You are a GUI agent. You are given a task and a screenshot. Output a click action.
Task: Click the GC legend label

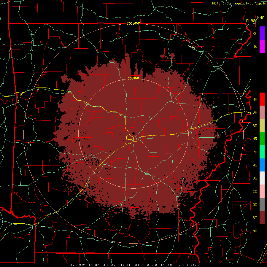[x=255, y=204]
